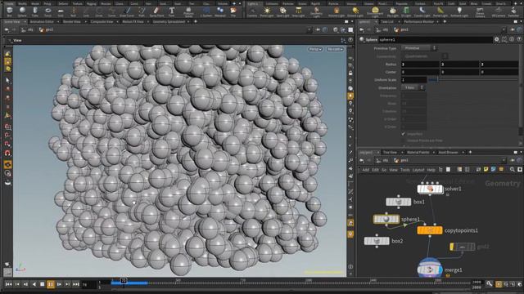Switch to the Geometry Spreadsheet tab
Screen dimensions: 524x294
(169, 22)
